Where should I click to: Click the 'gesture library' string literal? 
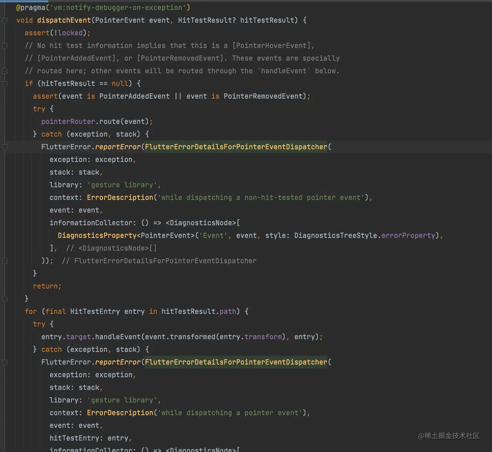(x=123, y=185)
